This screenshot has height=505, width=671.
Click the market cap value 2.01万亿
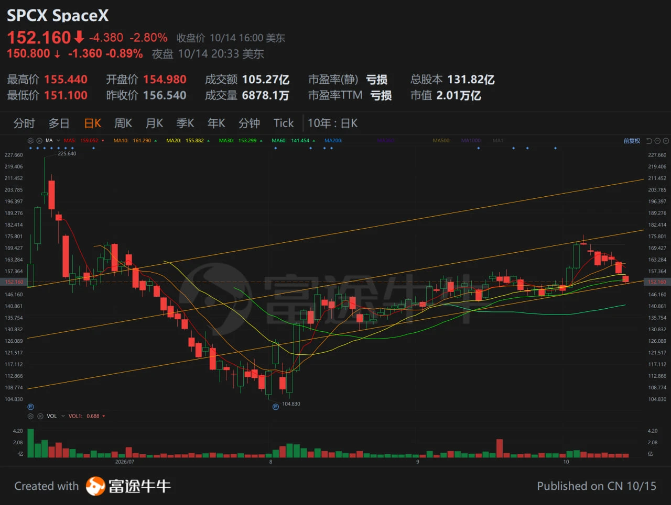[459, 96]
